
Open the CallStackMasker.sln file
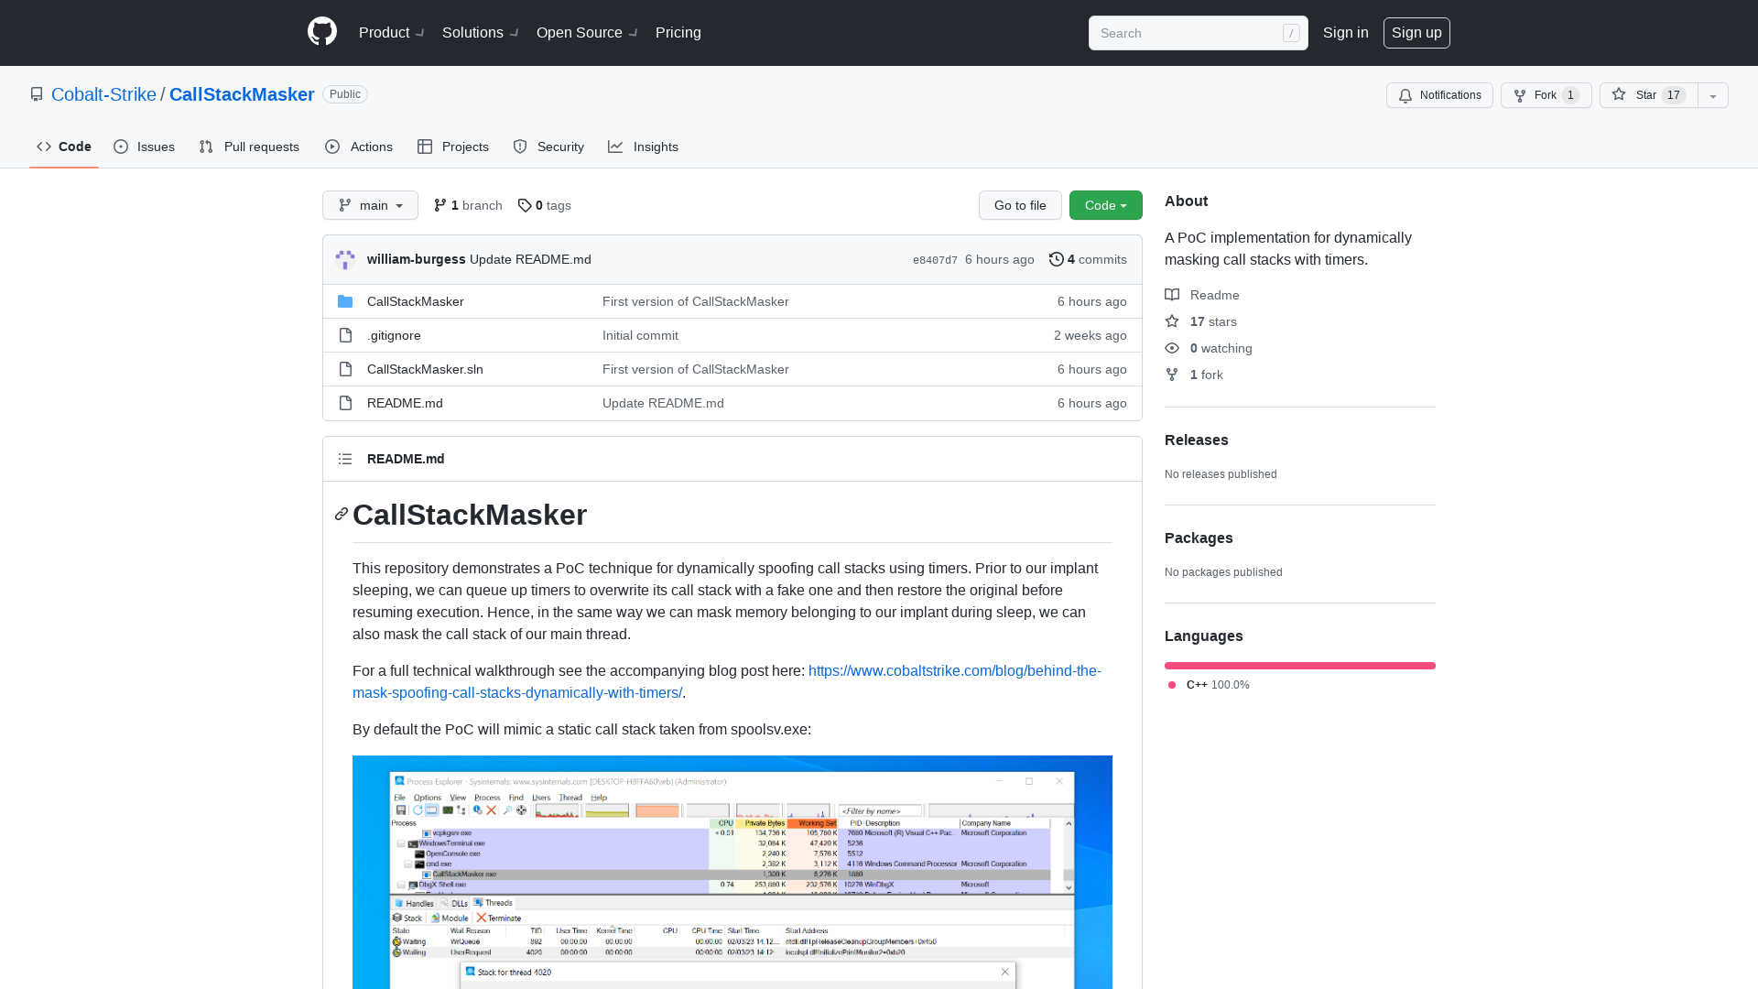[x=425, y=369]
